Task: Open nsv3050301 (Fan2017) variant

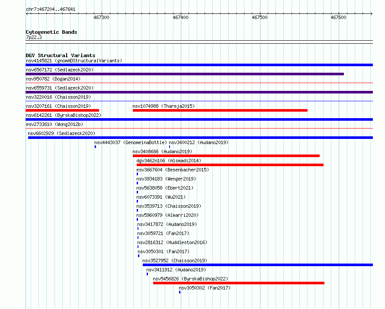Action: (x=164, y=251)
